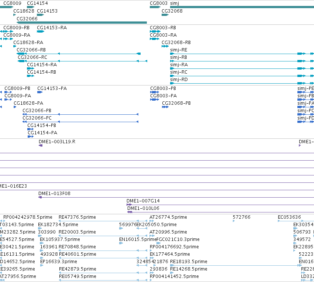Select the 572766 EST label
Image resolution: width=314 pixels, height=282 pixels.
point(242,217)
